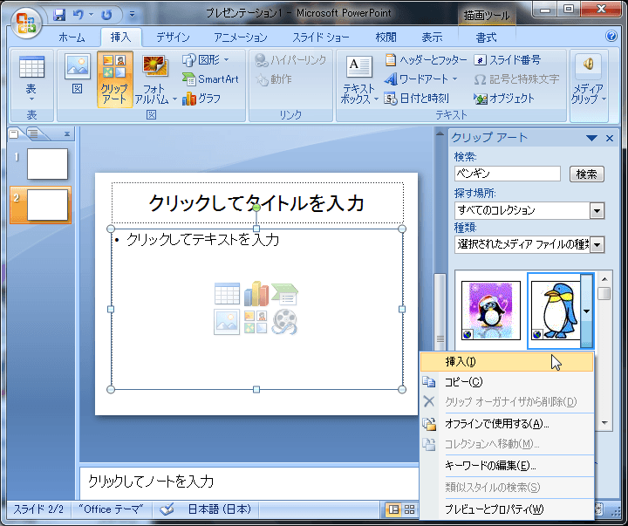Redo the action in quick access toolbar
This screenshot has width=628, height=526.
[x=106, y=15]
